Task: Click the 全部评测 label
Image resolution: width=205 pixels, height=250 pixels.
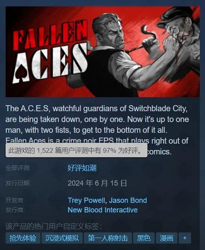Action: coord(18,168)
